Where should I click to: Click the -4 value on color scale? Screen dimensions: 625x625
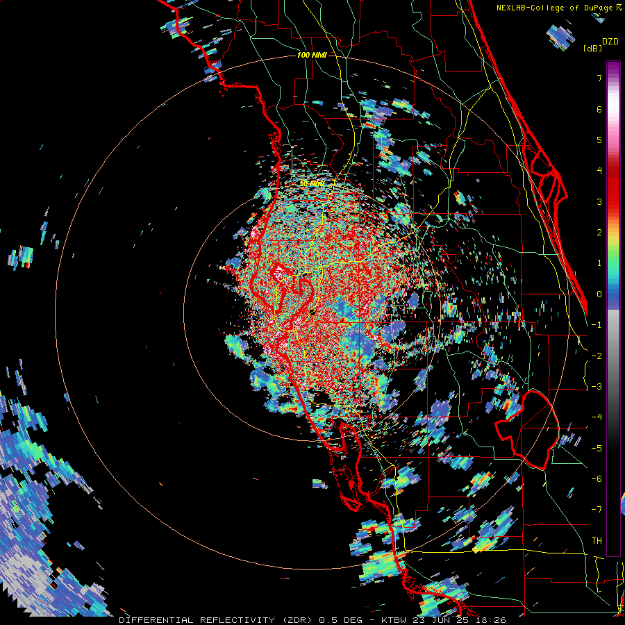coord(597,417)
